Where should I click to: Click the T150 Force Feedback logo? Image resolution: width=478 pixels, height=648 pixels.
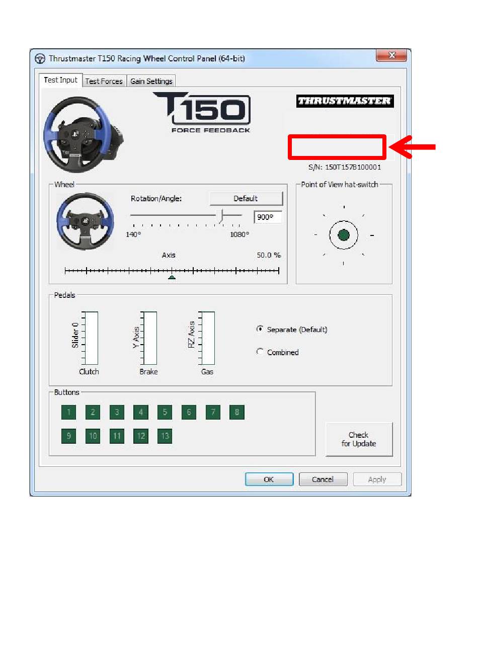pyautogui.click(x=202, y=113)
